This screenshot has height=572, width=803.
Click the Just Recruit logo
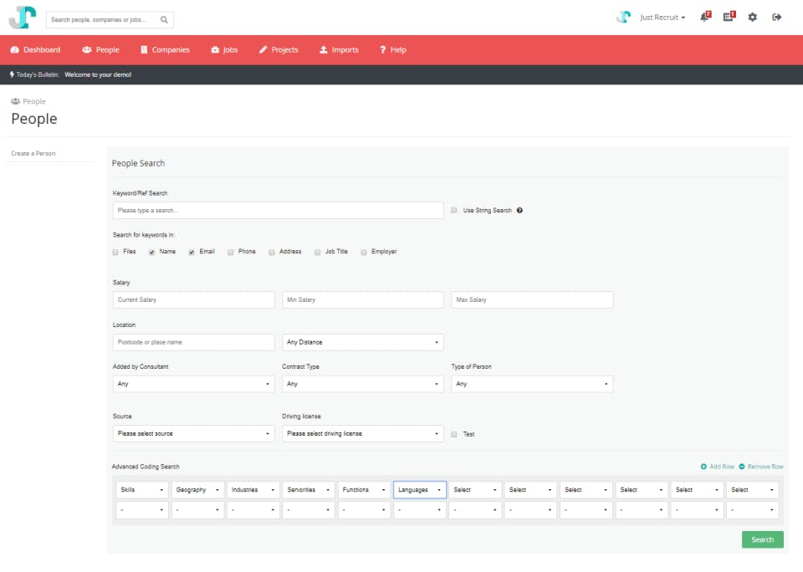pyautogui.click(x=23, y=18)
